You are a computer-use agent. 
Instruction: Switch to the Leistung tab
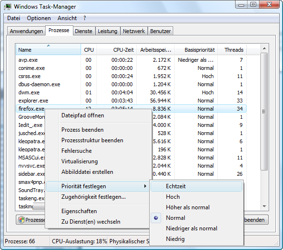pos(107,31)
